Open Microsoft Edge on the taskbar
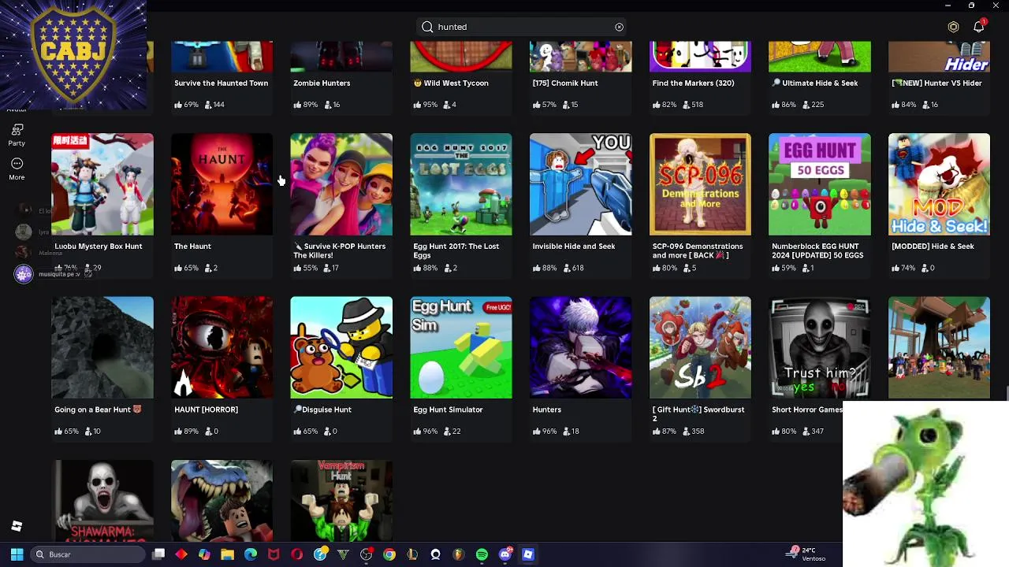The width and height of the screenshot is (1009, 567). (x=251, y=554)
